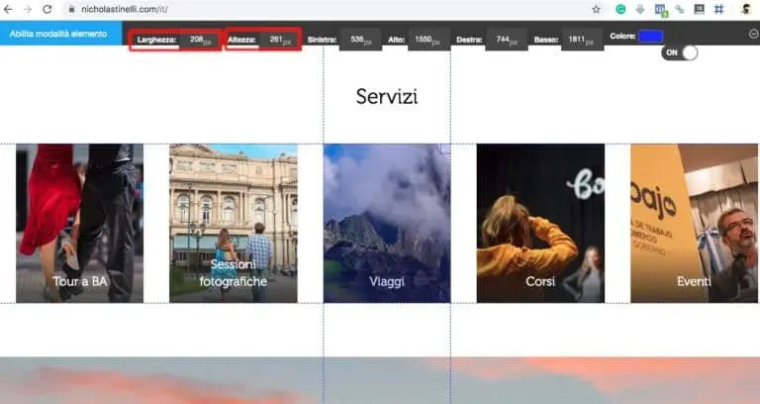Open the green Grammarly extension icon
The width and height of the screenshot is (760, 404).
[620, 9]
